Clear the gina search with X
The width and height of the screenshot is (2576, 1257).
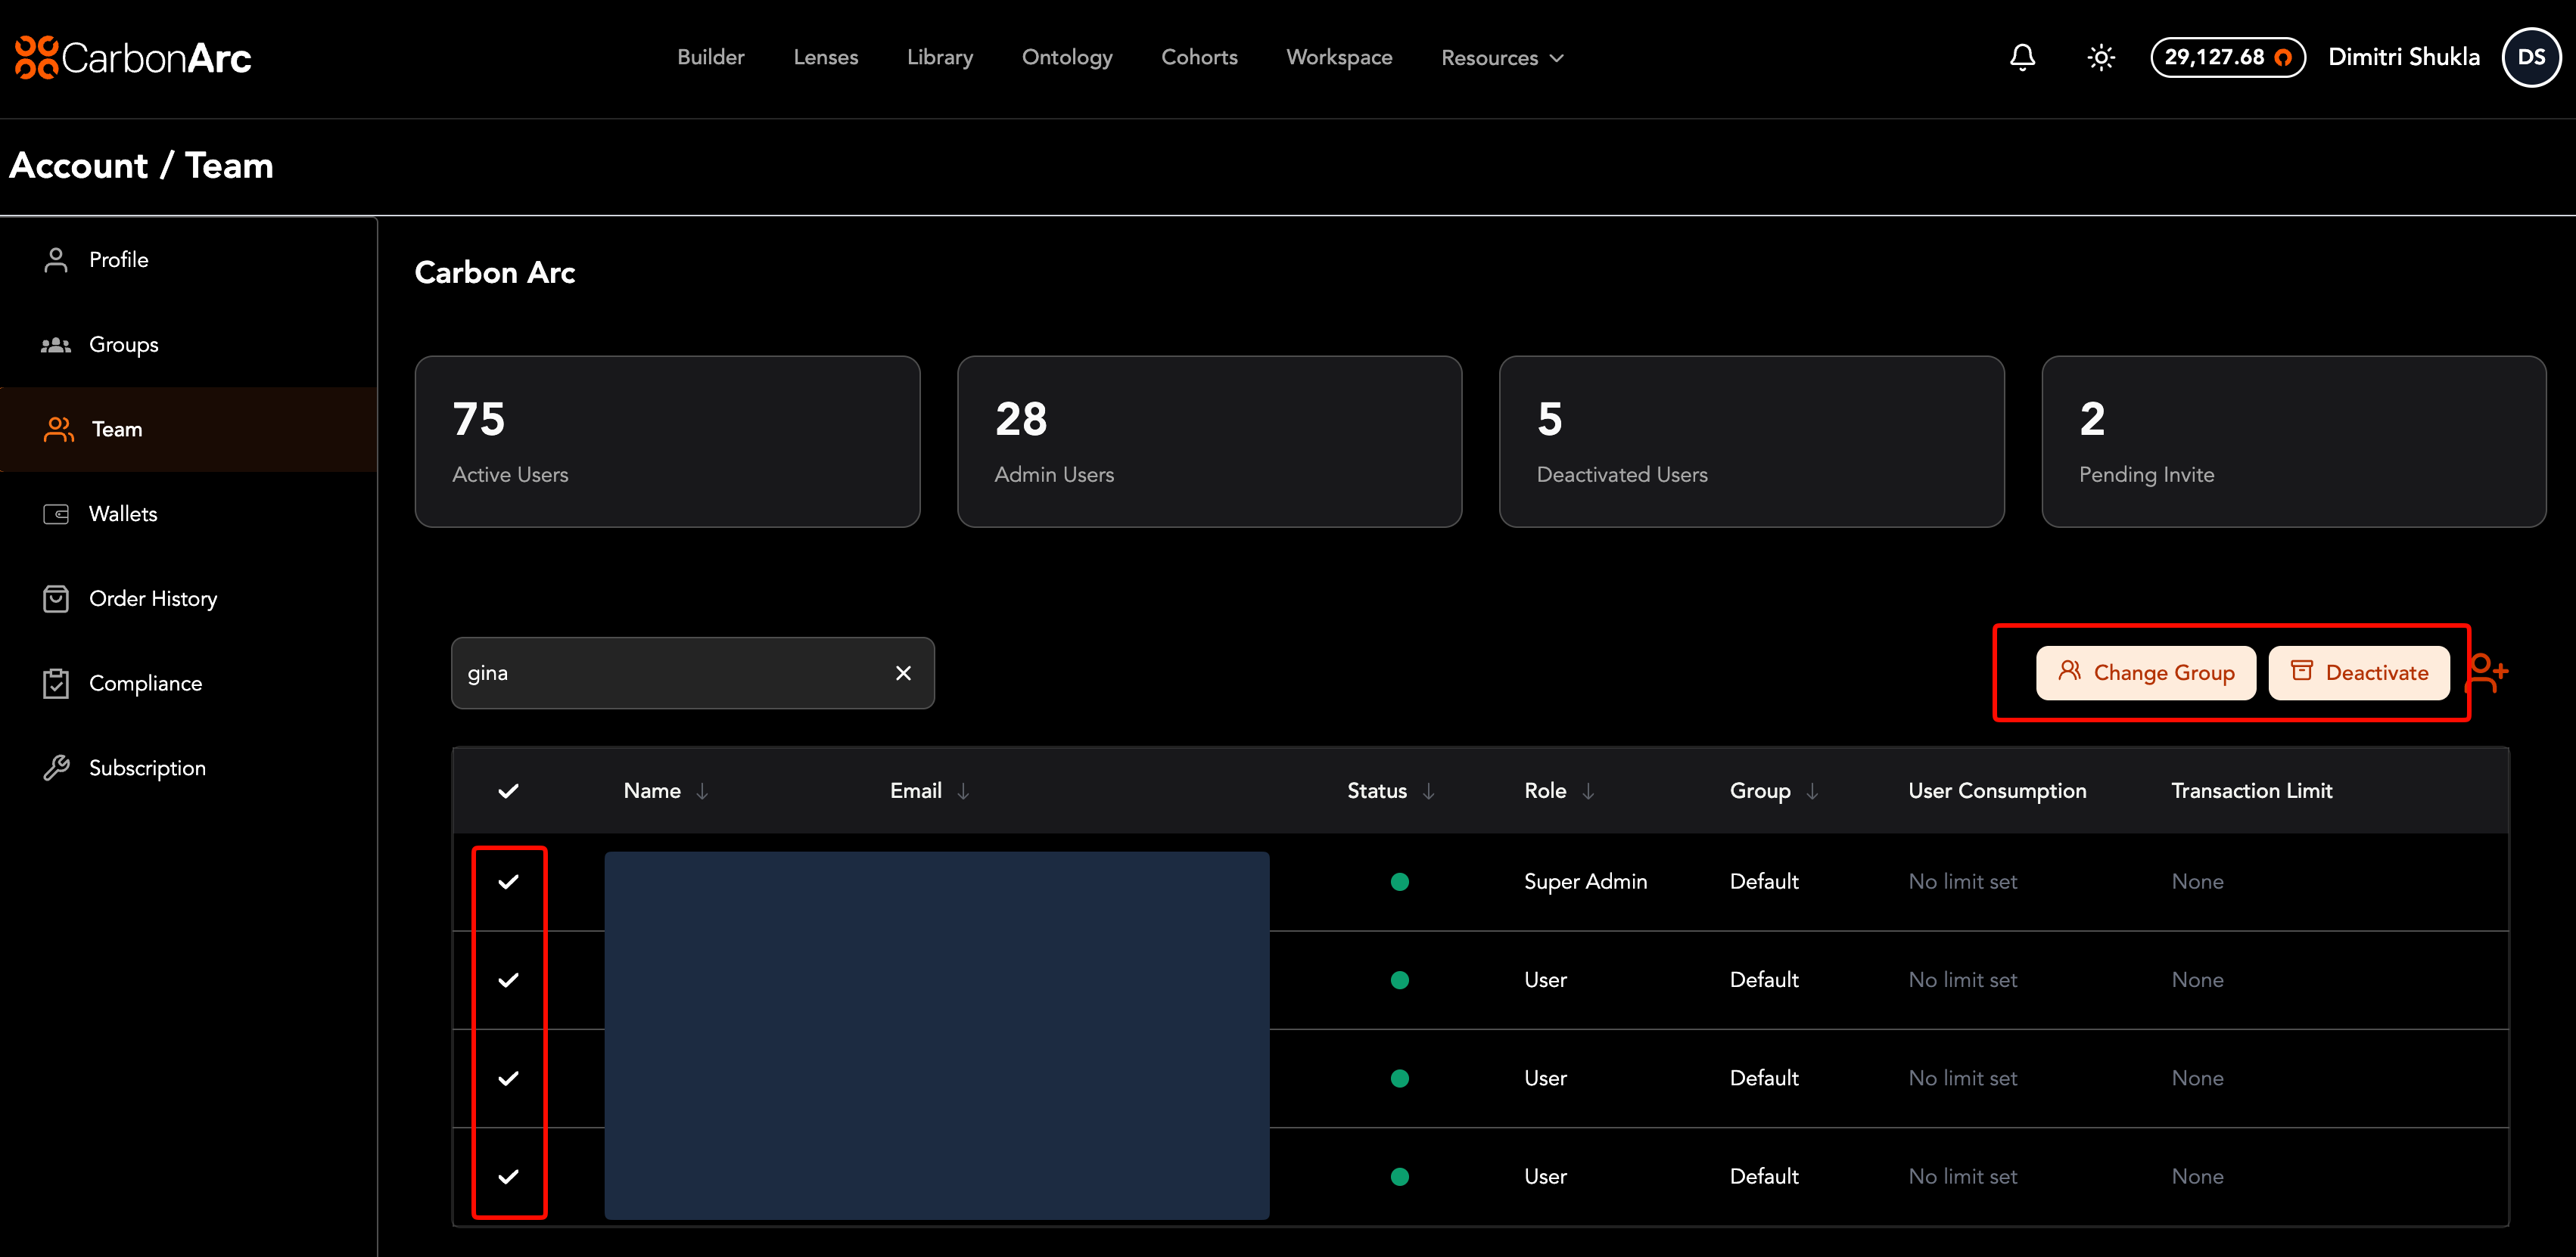point(903,673)
